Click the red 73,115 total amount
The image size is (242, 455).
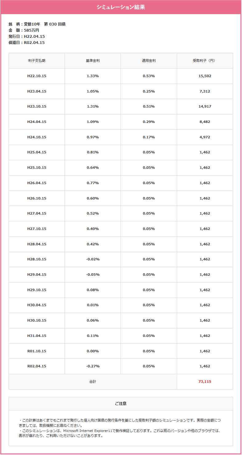coord(205,382)
